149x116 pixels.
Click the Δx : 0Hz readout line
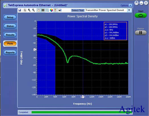(109, 30)
